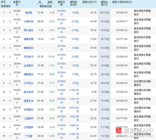156x140 pixels.
Task: Open stock link 广生堂
Action: coord(29,136)
